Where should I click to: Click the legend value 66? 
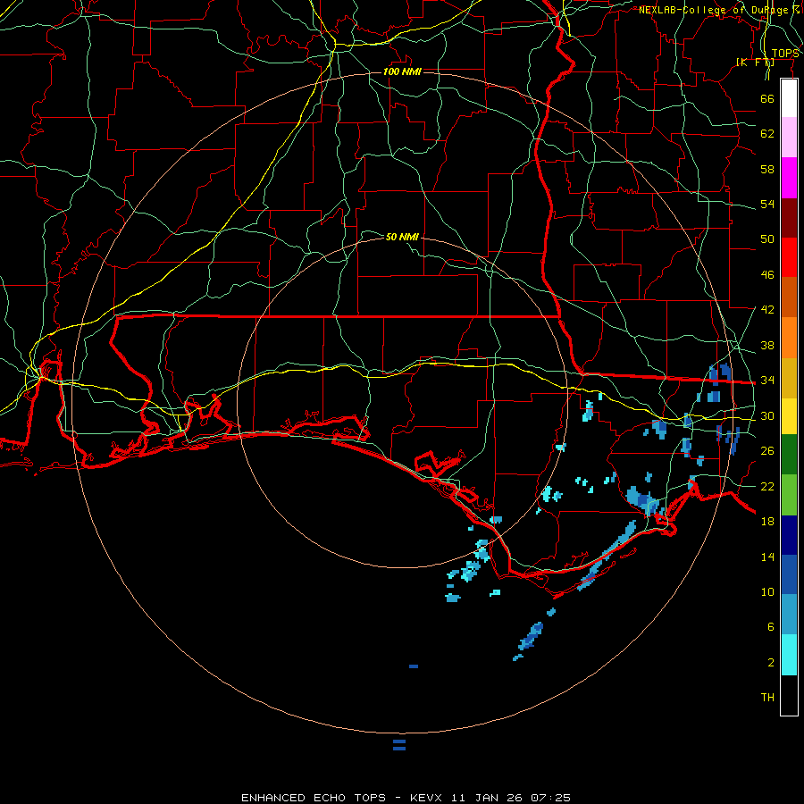pos(767,98)
